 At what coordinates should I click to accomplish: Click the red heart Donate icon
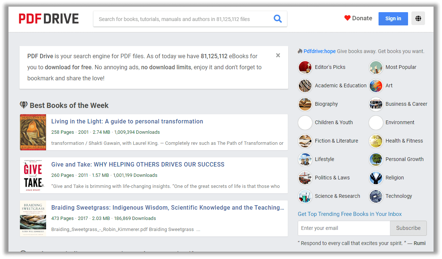(x=347, y=18)
